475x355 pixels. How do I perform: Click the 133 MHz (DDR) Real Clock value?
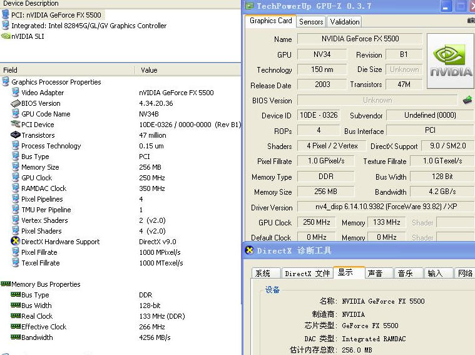pyautogui.click(x=162, y=316)
